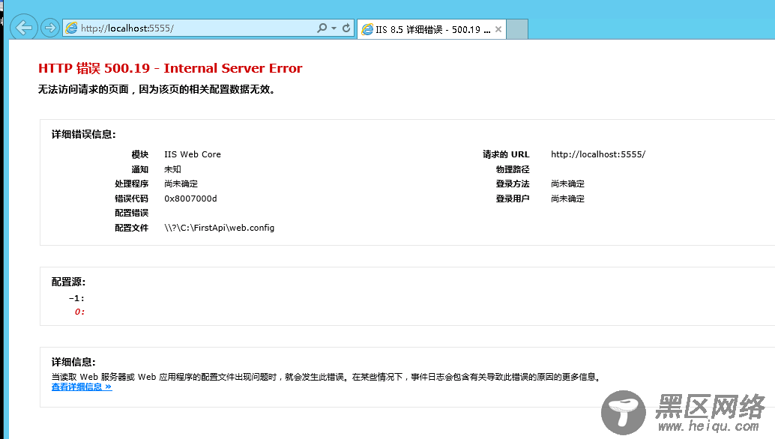The image size is (775, 439).
Task: Click the requested URL http://localhost:5555/ value
Action: click(x=598, y=154)
